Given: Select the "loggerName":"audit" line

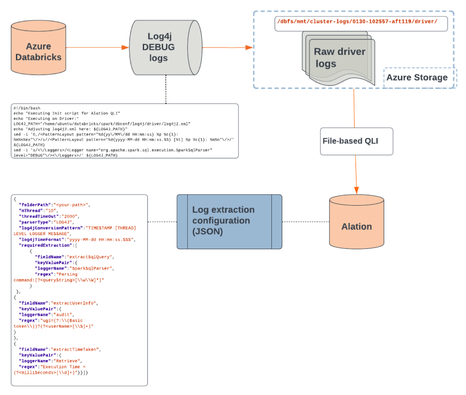Looking at the screenshot, I should (47, 315).
